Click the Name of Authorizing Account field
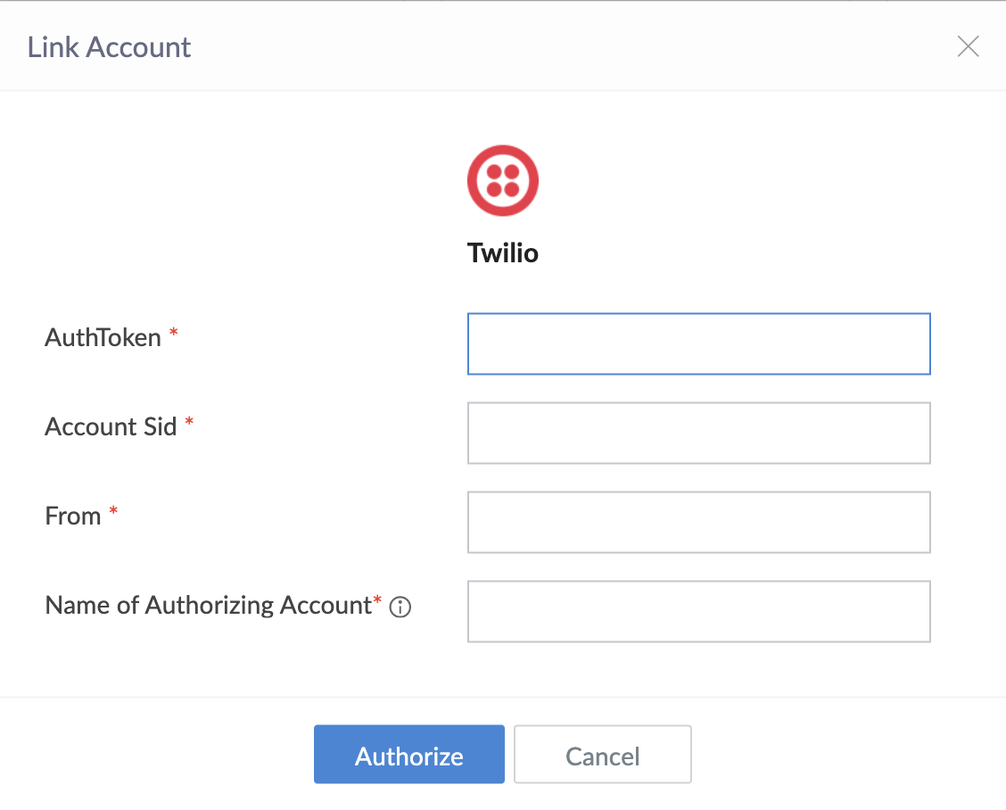 (x=698, y=611)
